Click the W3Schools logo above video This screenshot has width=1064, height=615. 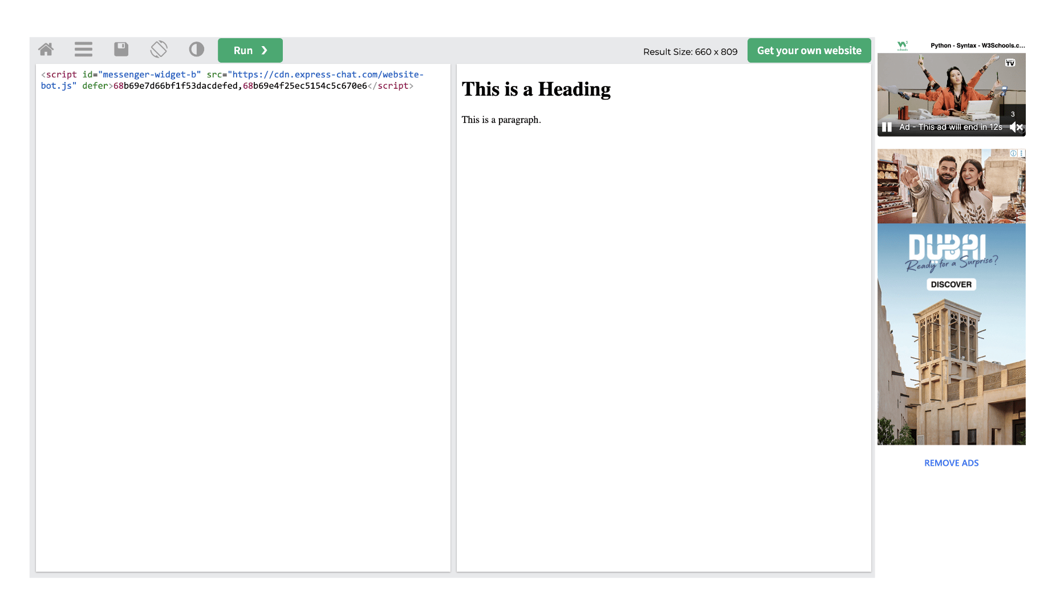click(902, 46)
